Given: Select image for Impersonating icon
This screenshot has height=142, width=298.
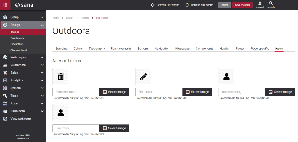Looking at the screenshot, I should (x=280, y=92).
